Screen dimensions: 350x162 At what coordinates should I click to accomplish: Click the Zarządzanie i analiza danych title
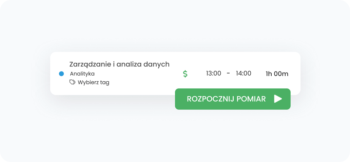coord(119,64)
